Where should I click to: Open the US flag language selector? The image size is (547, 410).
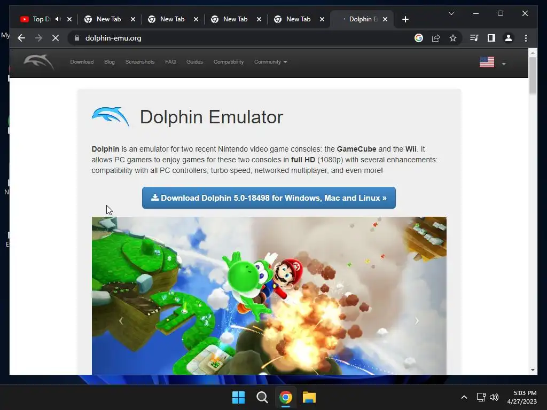(x=492, y=62)
